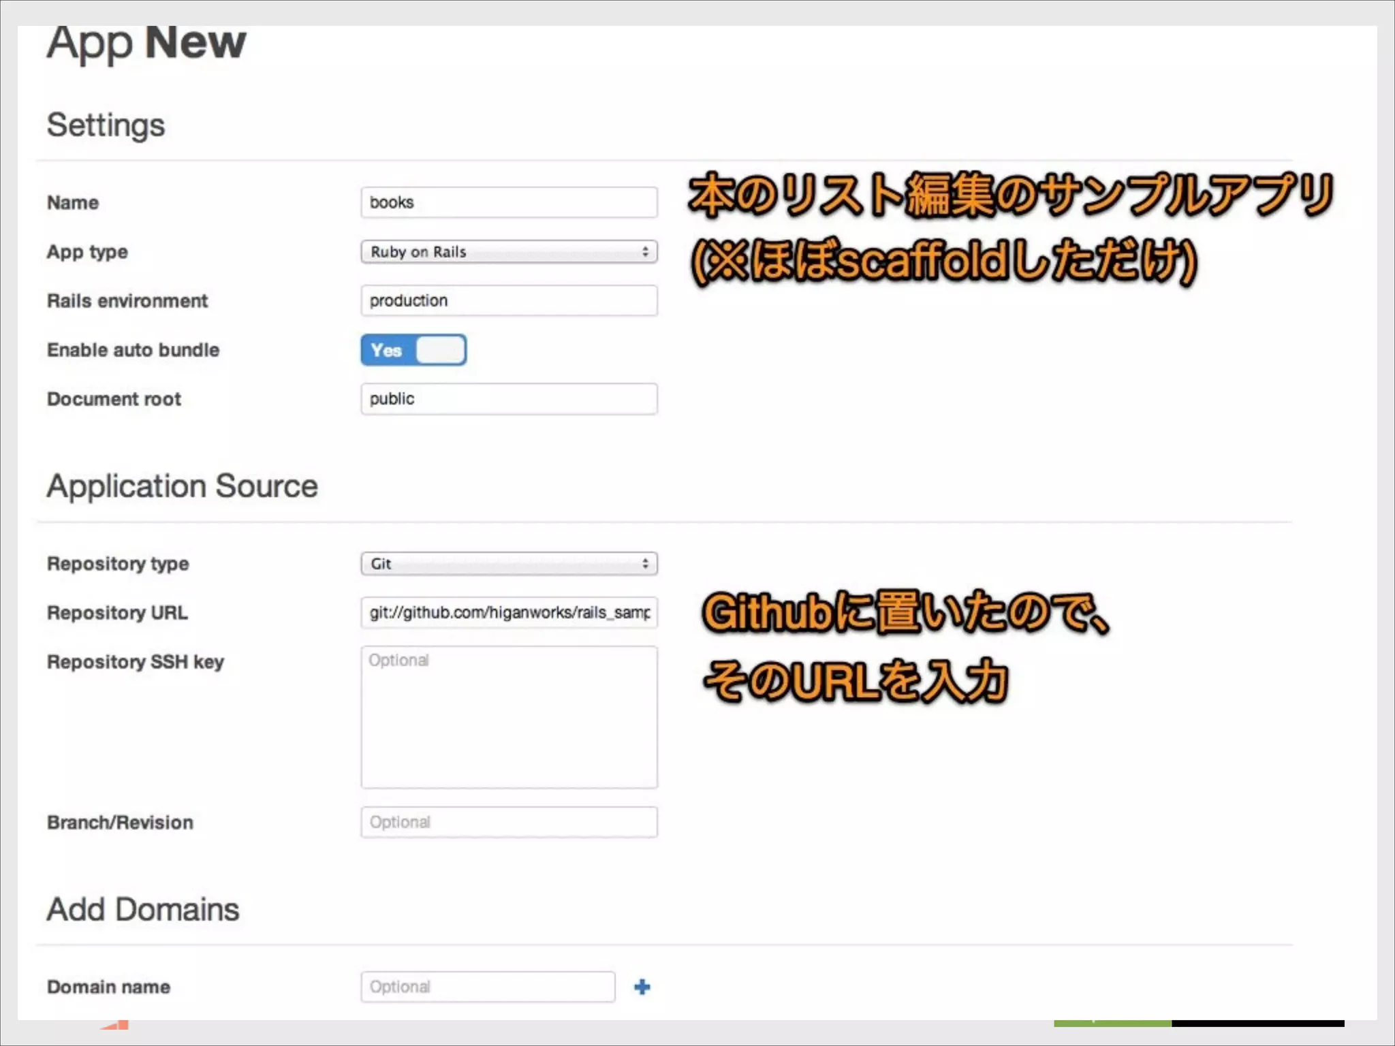Click the App New page title

[x=146, y=43]
